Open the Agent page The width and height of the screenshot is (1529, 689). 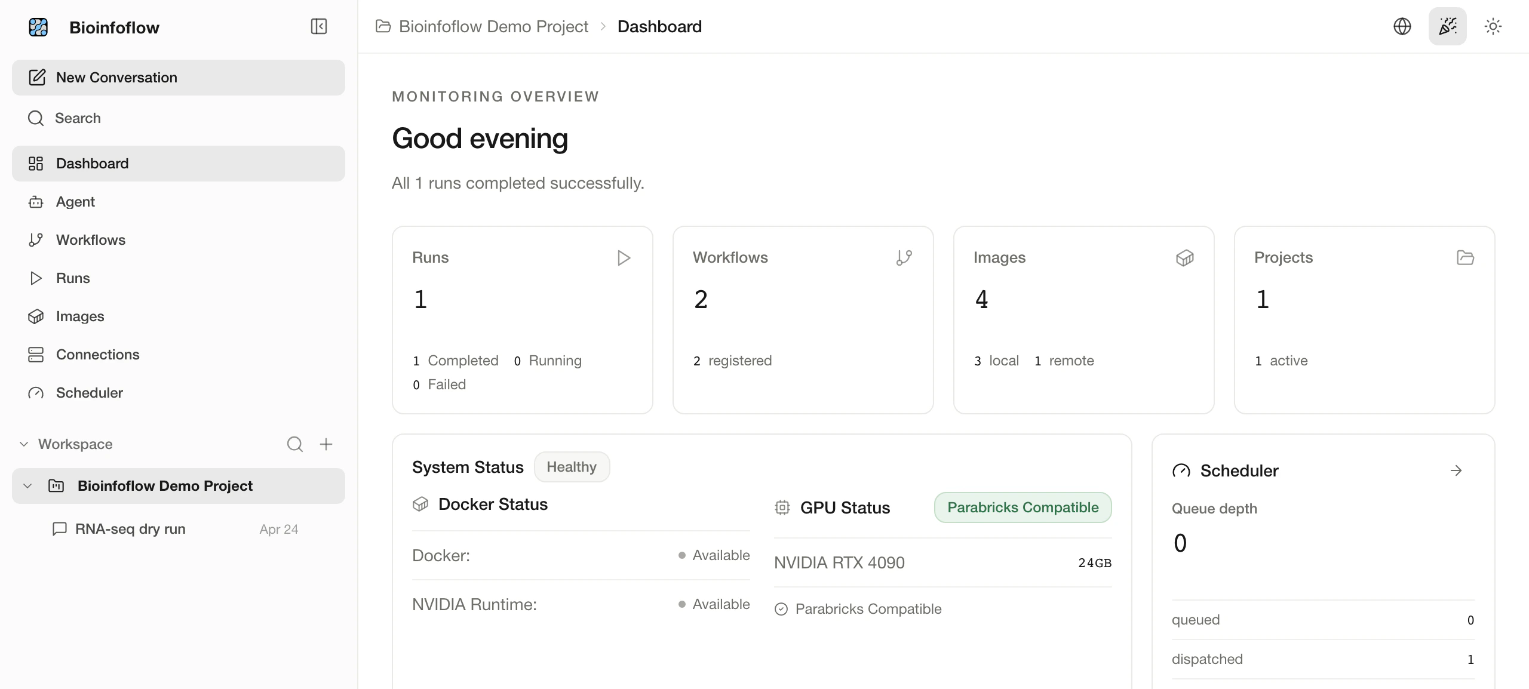pyautogui.click(x=179, y=202)
